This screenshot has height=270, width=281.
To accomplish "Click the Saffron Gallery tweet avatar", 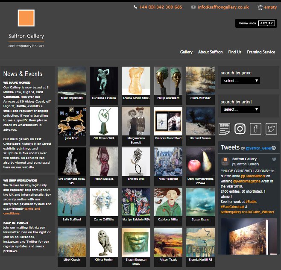I will 225,161.
